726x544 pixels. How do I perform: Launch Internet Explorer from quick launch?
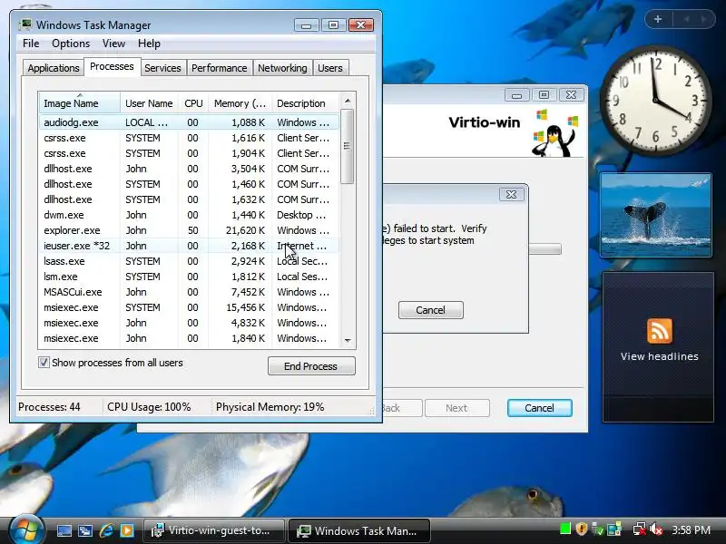106,530
